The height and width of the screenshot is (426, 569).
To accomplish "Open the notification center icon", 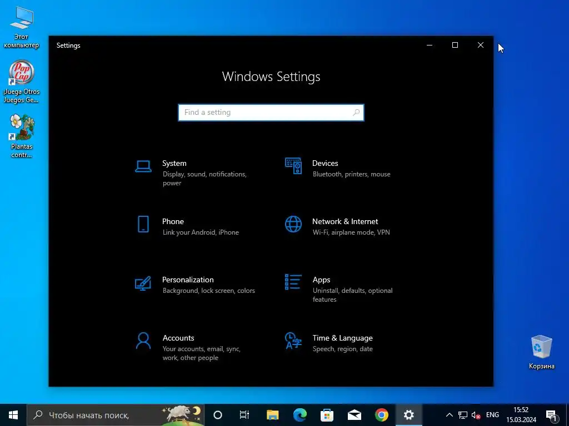I will [552, 415].
